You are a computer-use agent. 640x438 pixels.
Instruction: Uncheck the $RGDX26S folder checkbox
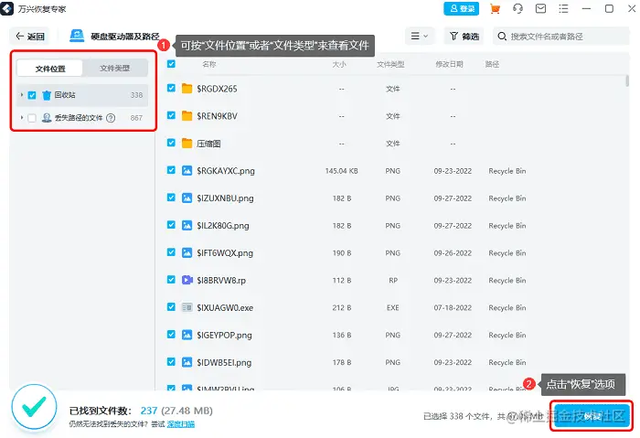click(171, 88)
